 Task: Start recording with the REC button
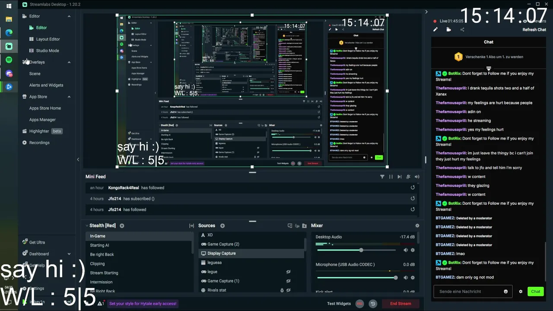pos(359,304)
